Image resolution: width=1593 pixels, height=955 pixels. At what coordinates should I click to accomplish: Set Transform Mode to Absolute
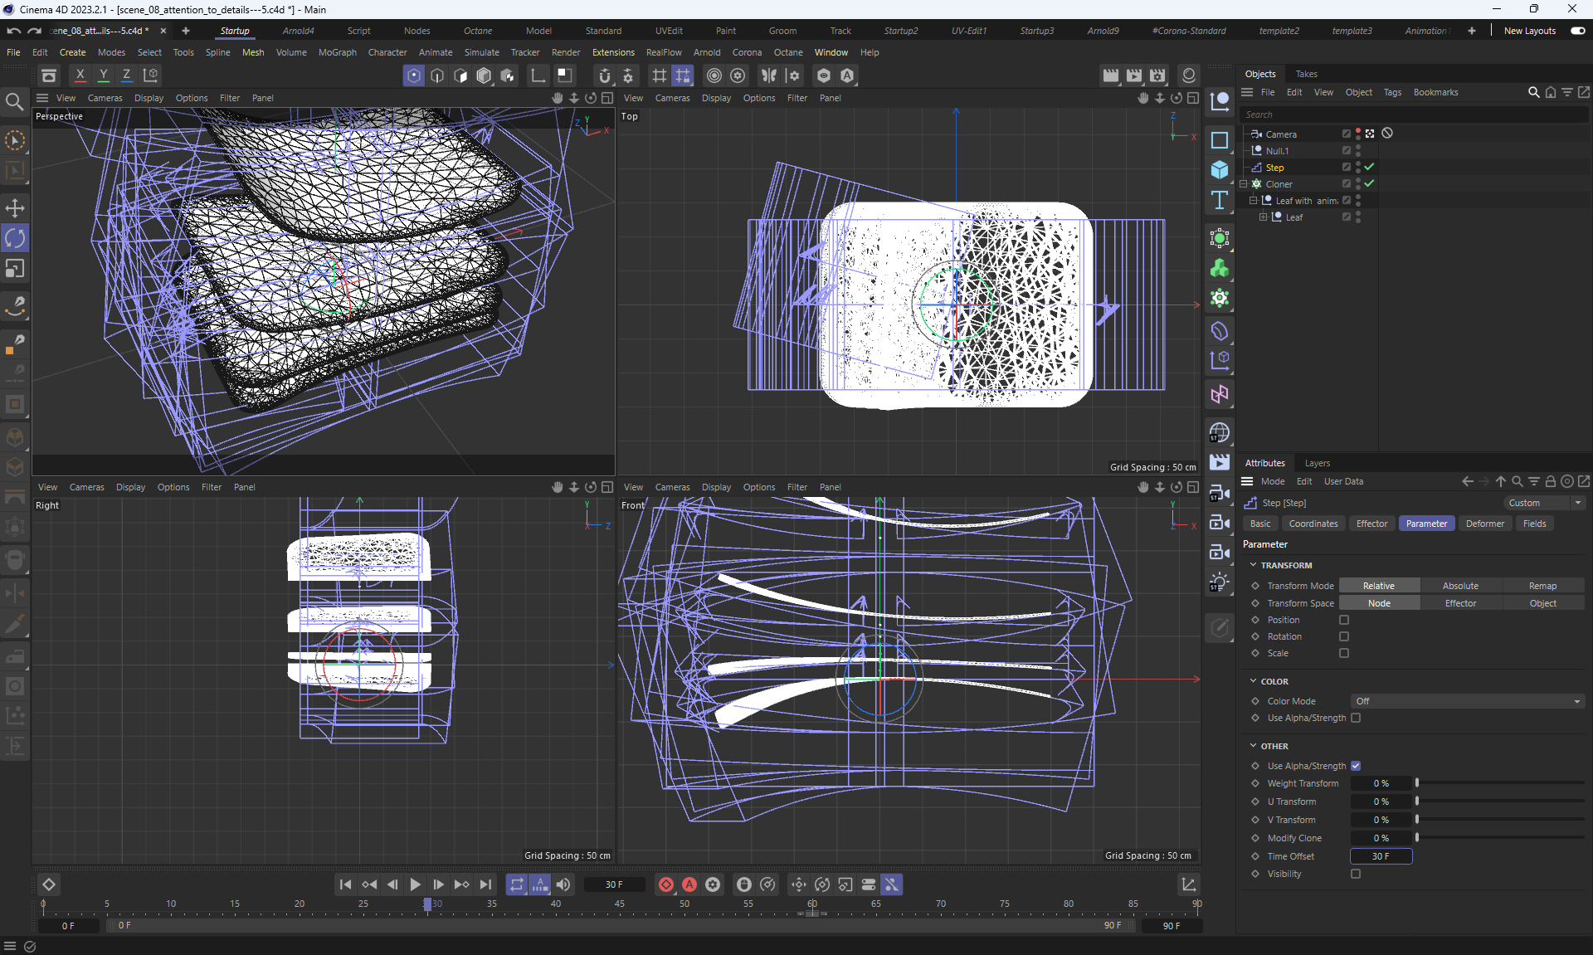1460,586
